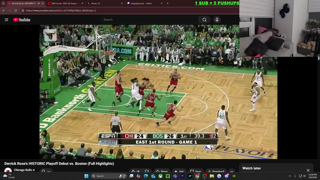Open Microsoft Edge from the taskbar
Image resolution: width=320 pixels, height=180 pixels.
coord(146,176)
